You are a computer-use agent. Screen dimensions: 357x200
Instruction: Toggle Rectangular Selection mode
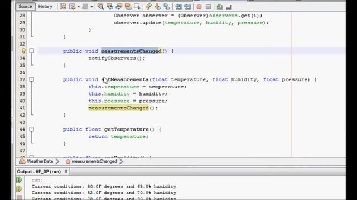pos(137,7)
